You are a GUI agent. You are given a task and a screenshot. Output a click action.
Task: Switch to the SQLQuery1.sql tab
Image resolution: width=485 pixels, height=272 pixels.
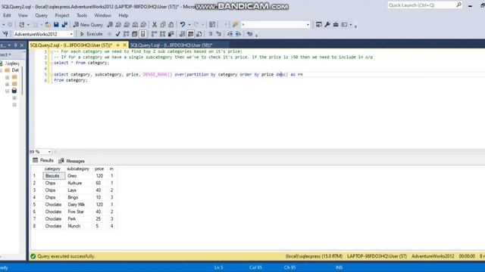(171, 45)
